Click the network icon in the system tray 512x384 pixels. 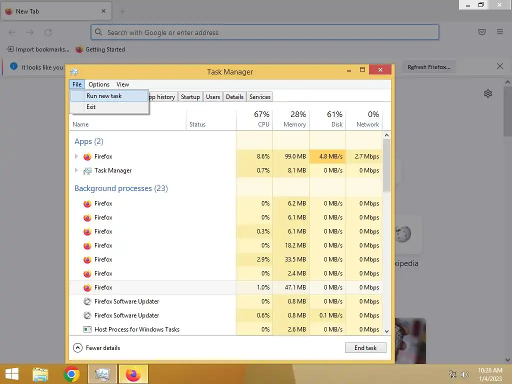coord(453,374)
